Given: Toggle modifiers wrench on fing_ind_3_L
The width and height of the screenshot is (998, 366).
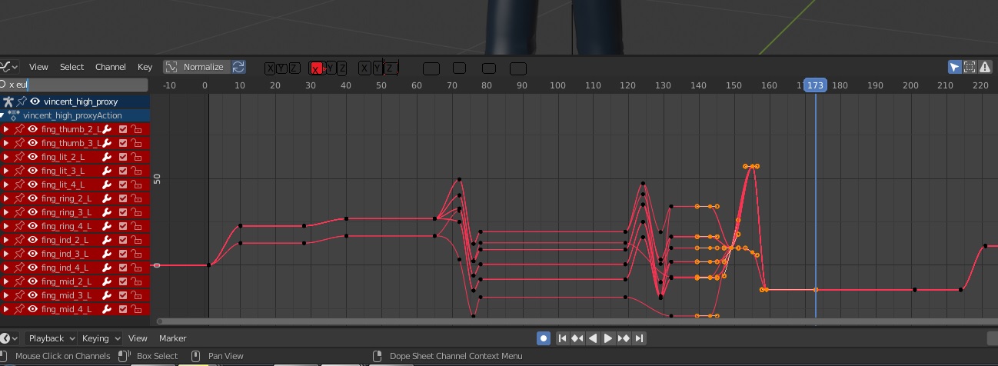Looking at the screenshot, I should pyautogui.click(x=108, y=254).
